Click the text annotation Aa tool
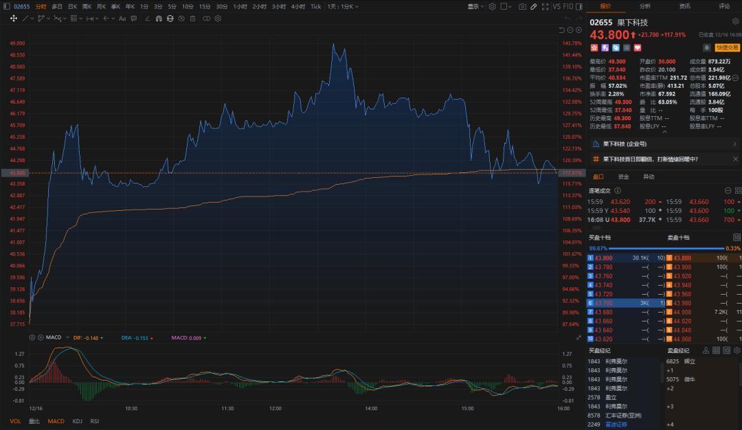 (x=122, y=19)
